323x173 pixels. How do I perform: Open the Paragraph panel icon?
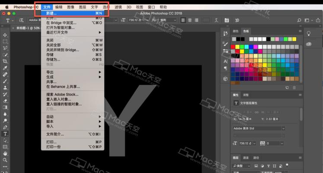tap(225, 68)
